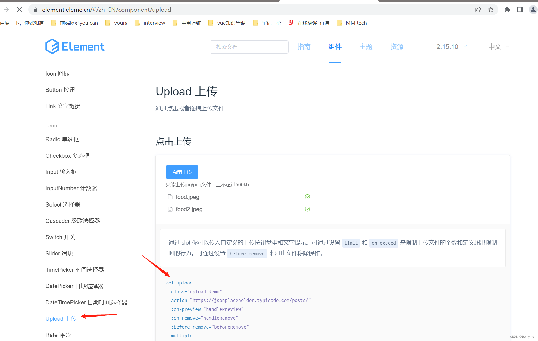This screenshot has height=341, width=538.
Task: Click the 点击上传 section heading
Action: coord(173,142)
